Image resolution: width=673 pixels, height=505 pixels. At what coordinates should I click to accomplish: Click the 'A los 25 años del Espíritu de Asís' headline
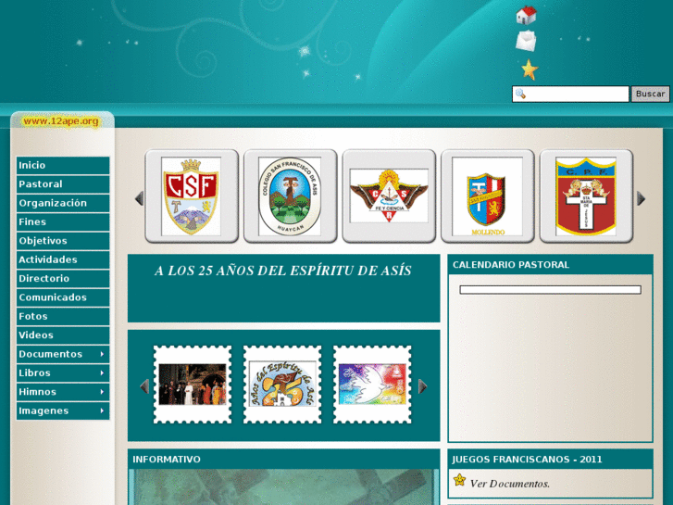click(283, 271)
